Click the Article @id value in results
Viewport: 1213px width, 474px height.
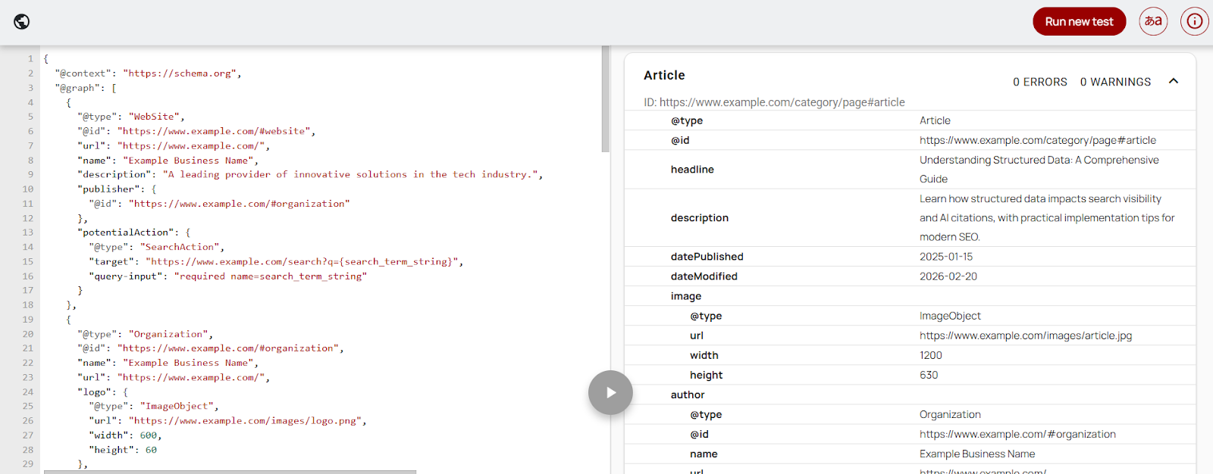1038,140
